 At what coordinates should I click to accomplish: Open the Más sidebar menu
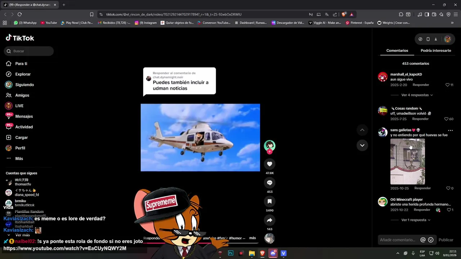click(14, 159)
